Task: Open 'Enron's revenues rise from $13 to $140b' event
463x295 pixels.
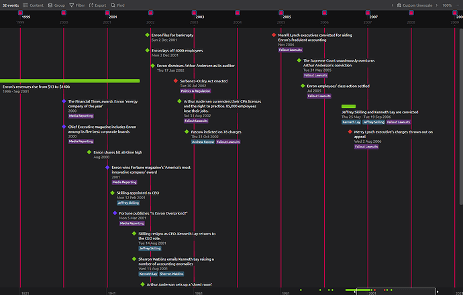Action: pos(36,86)
